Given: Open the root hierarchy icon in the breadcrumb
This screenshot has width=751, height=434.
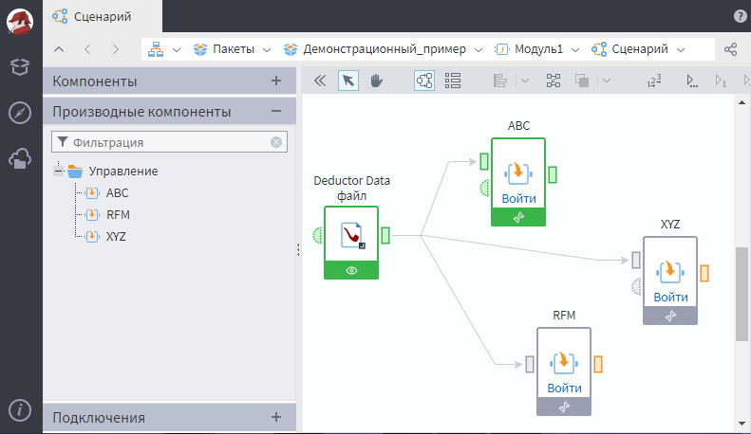Looking at the screenshot, I should point(156,49).
